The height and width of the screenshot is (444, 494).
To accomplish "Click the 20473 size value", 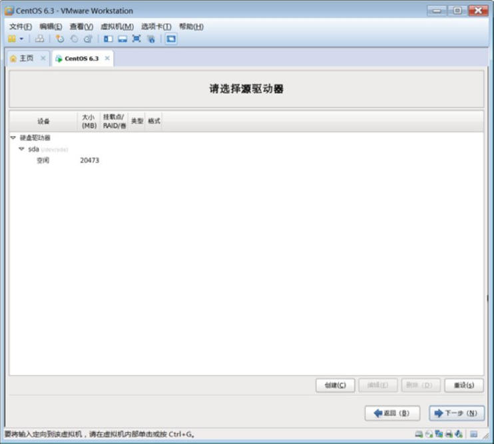I will (89, 160).
